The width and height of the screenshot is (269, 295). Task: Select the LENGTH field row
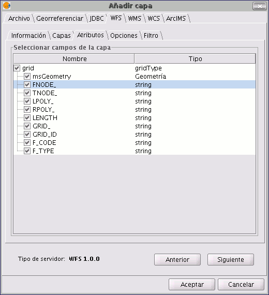click(134, 117)
